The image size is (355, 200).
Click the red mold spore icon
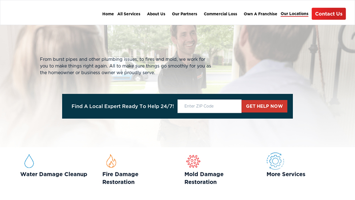(193, 161)
